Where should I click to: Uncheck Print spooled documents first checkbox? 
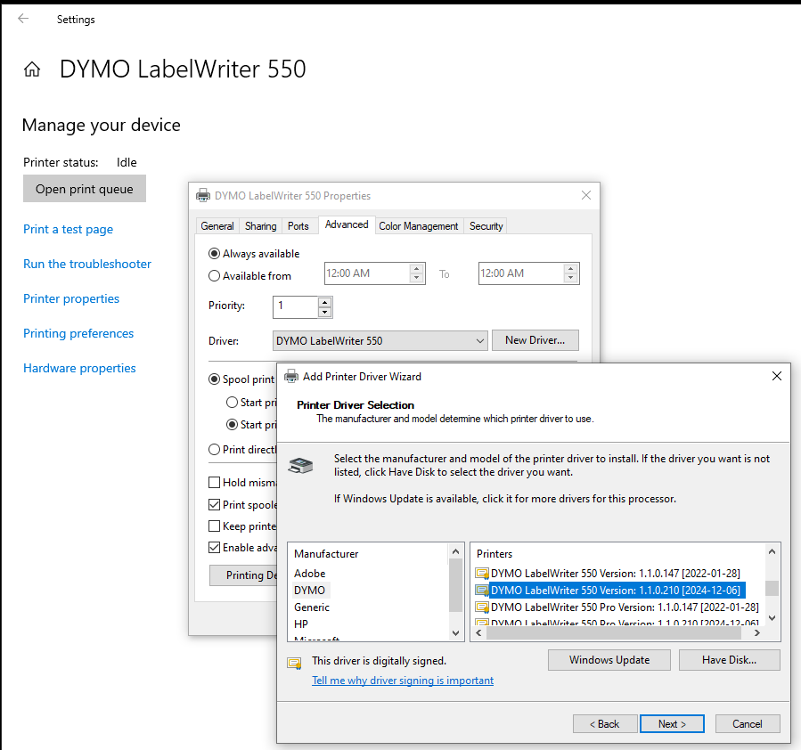point(215,504)
